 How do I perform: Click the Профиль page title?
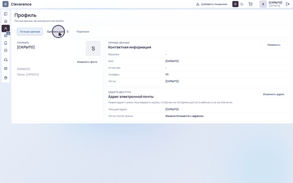pos(25,15)
